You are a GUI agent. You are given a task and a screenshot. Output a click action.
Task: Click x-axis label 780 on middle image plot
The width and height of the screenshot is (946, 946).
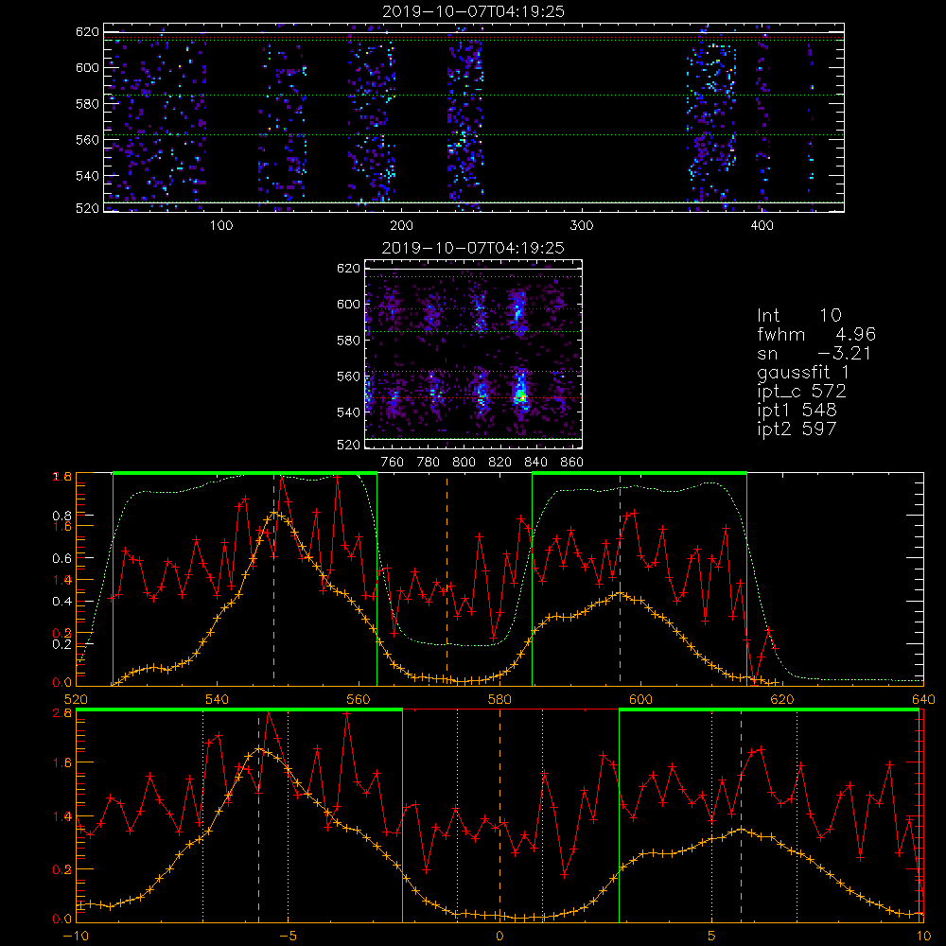(429, 463)
